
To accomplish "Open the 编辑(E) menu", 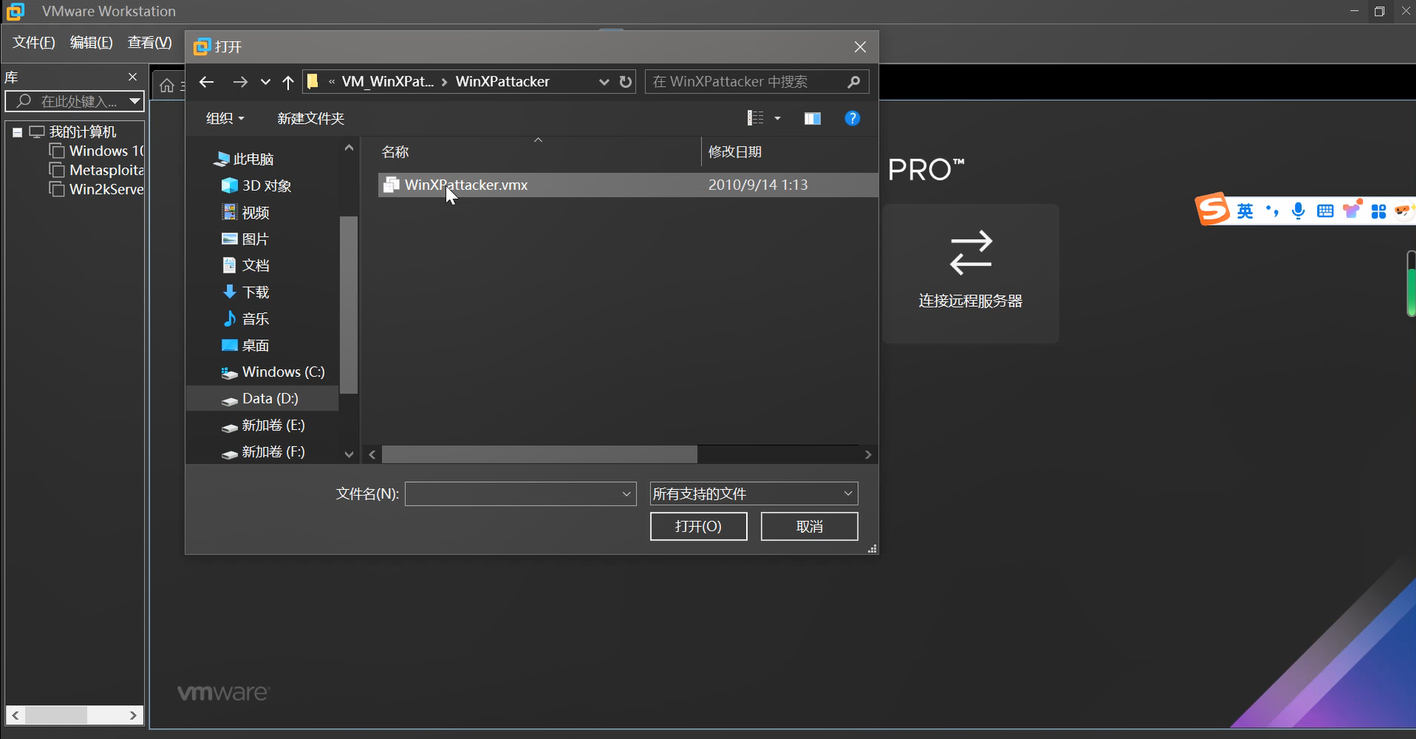I will coord(91,43).
